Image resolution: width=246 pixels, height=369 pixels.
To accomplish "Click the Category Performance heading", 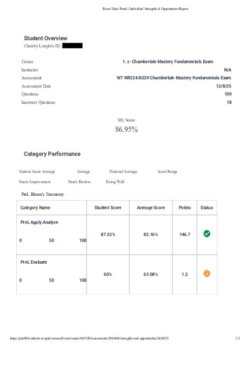I will (52, 154).
